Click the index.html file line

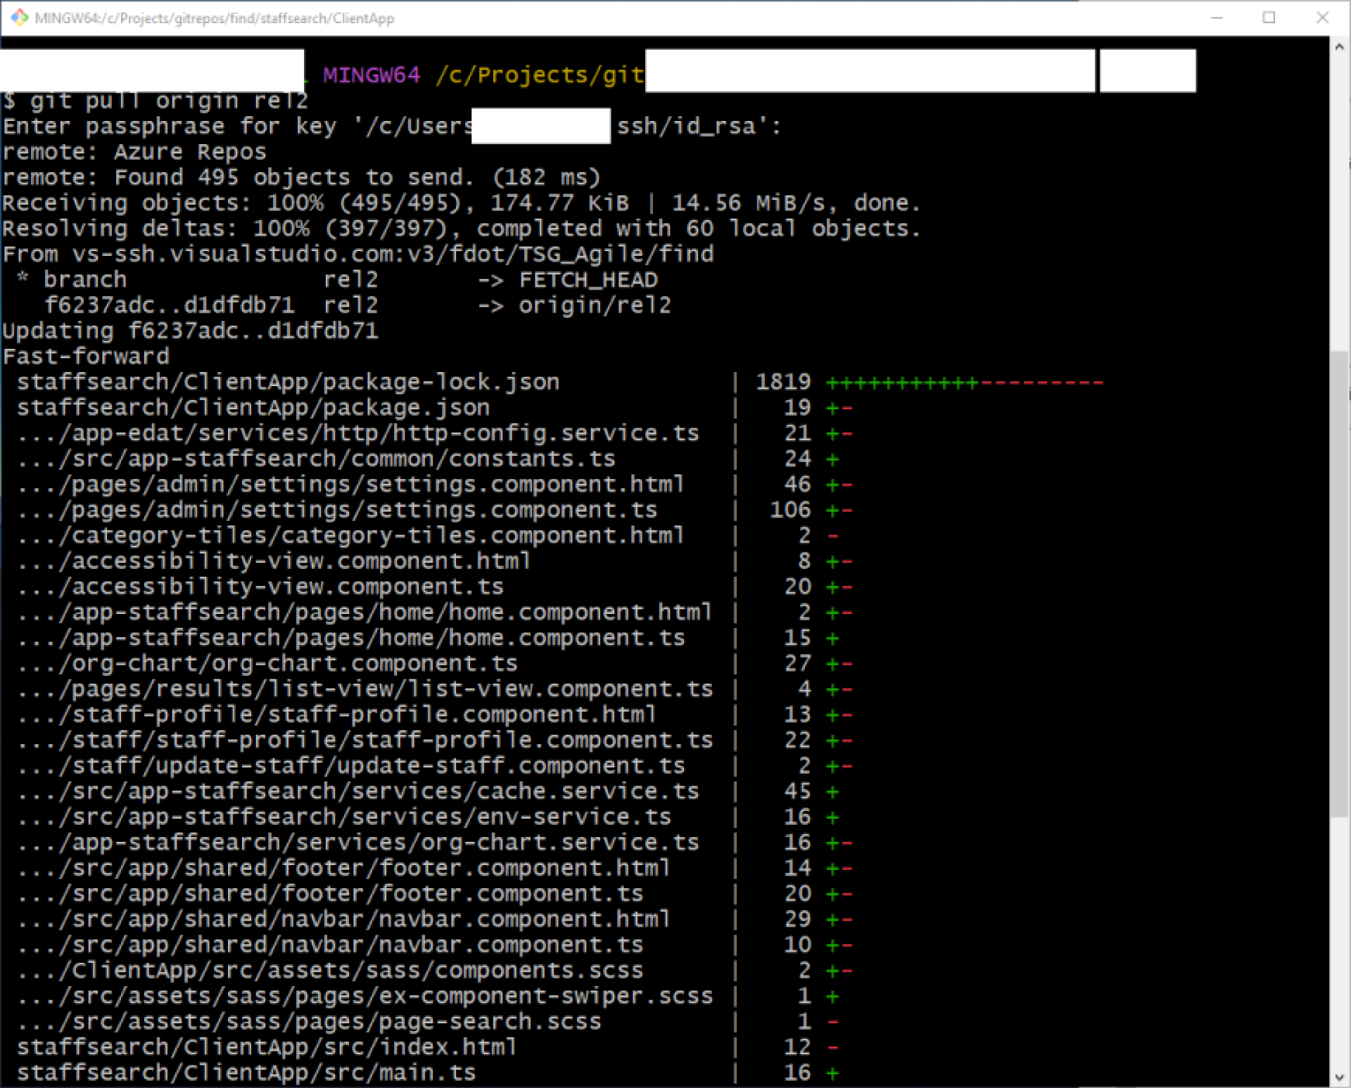click(266, 1047)
